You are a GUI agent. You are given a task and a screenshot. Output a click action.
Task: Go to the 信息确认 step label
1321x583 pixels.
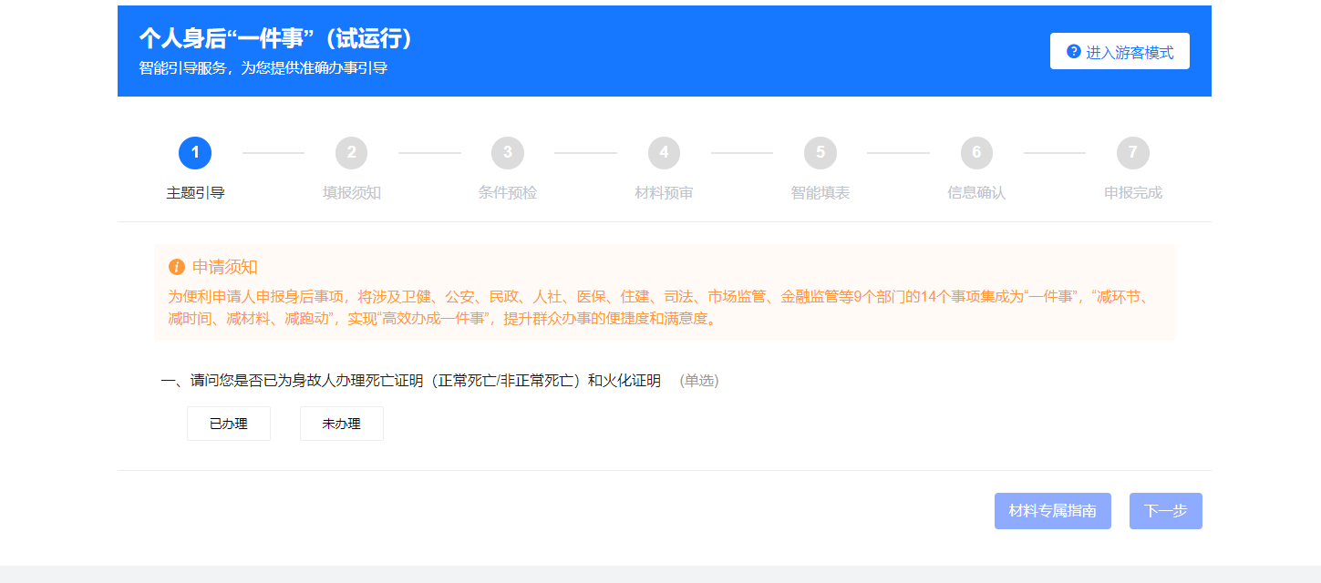click(x=976, y=193)
